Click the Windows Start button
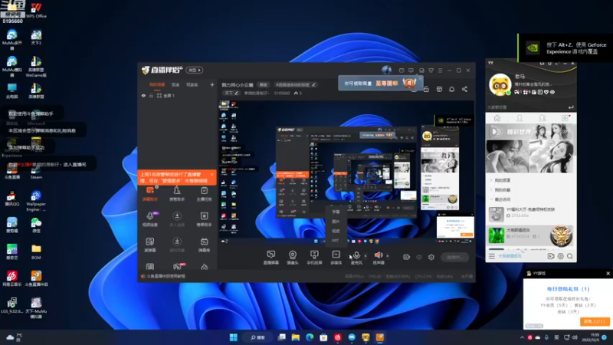 click(234, 337)
